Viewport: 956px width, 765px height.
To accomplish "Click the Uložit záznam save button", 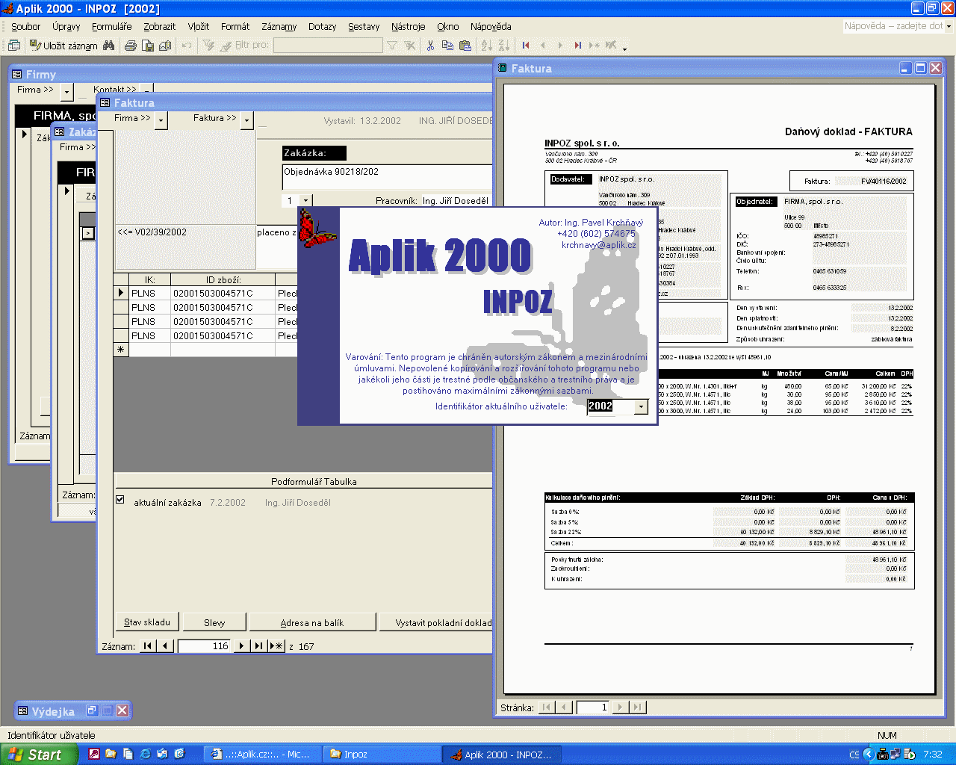I will point(63,46).
